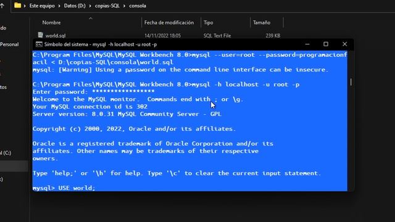Click the "Símbolo del sistema" window title
Screen dimensions: 395x222
click(101, 44)
